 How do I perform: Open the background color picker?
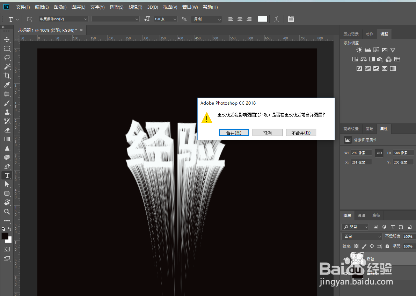click(10, 241)
